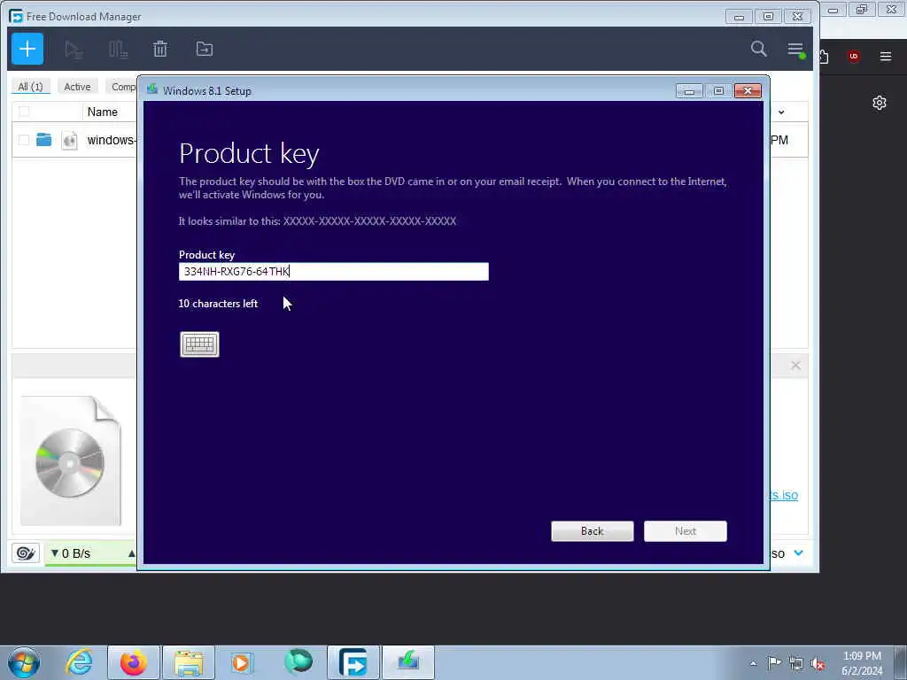
Task: Click the muted volume tray icon
Action: [818, 664]
